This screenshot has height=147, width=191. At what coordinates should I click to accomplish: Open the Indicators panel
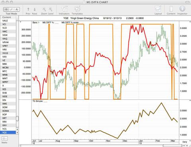pos(64,9)
